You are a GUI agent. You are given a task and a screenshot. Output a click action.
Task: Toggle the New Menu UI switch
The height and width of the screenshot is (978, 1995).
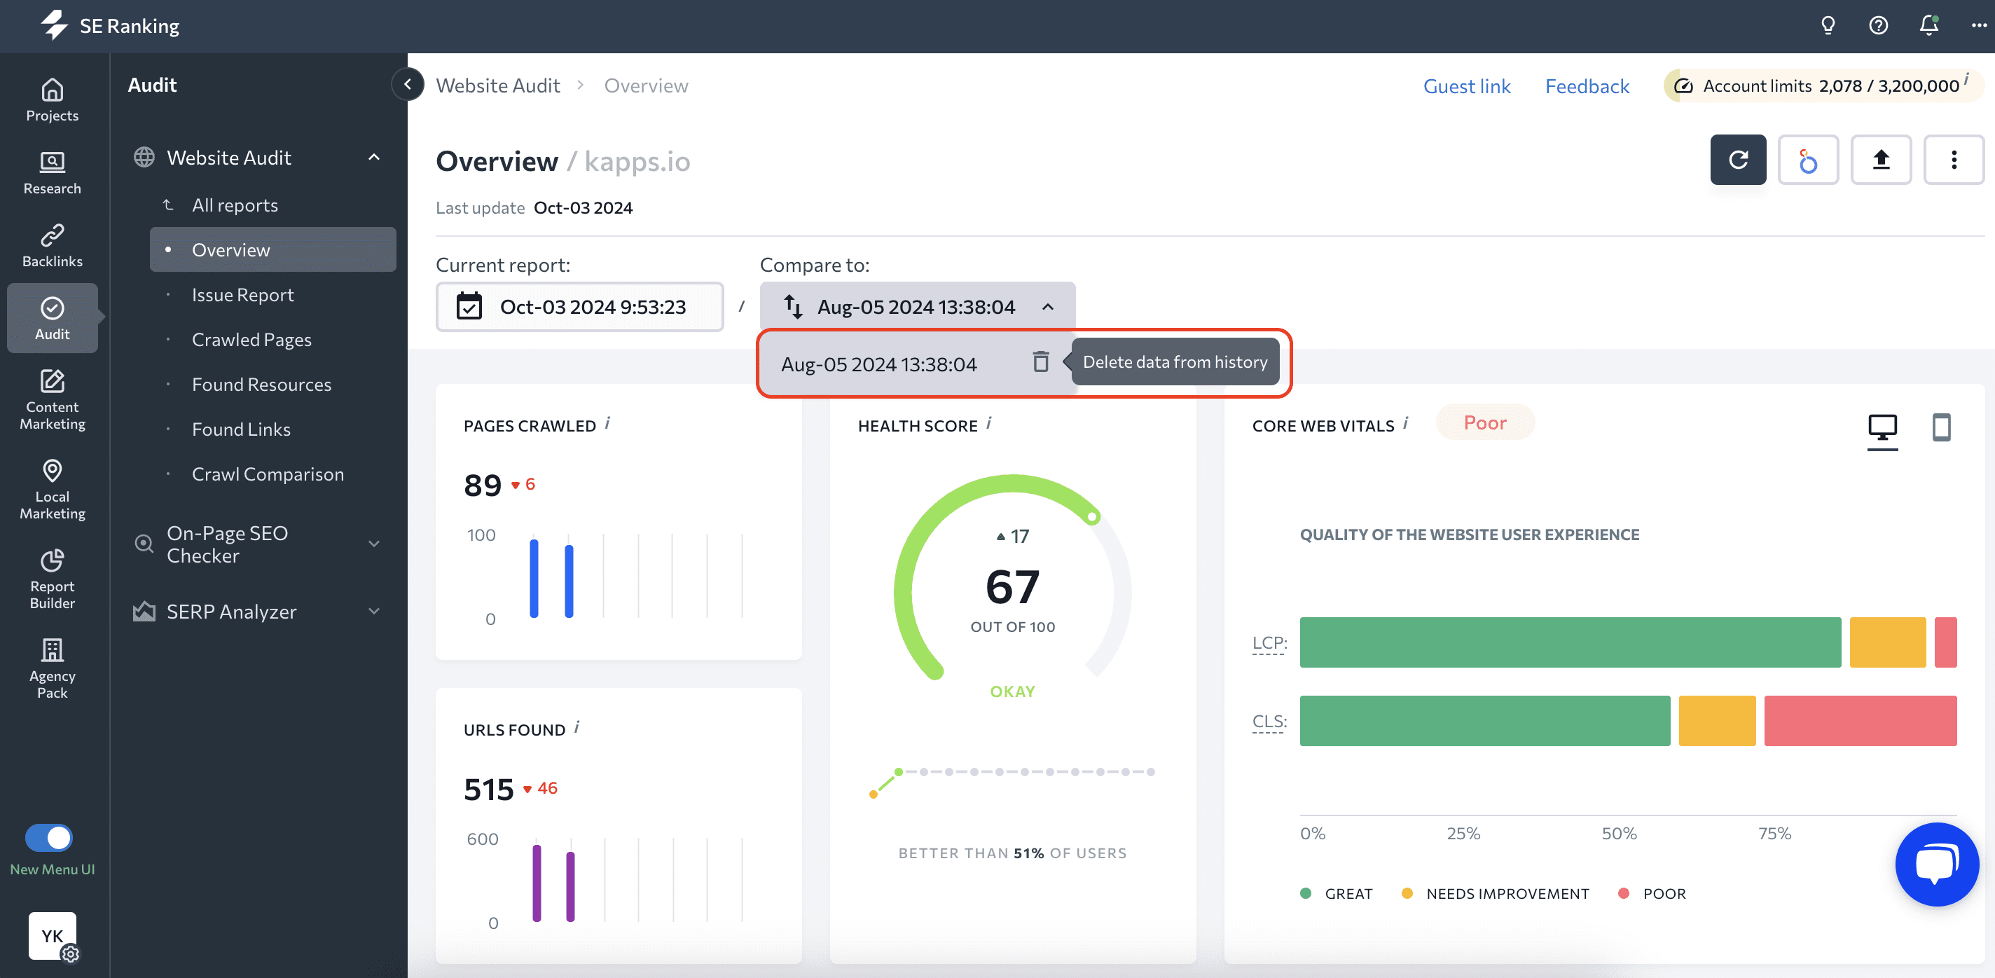point(49,838)
